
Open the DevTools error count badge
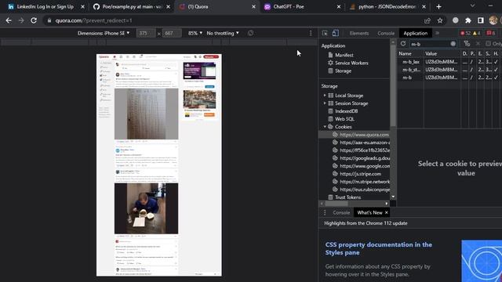tap(465, 33)
